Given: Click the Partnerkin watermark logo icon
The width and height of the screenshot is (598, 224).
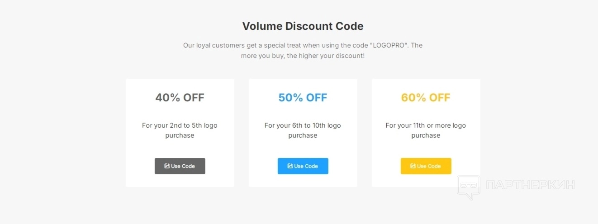Looking at the screenshot, I should pos(468,187).
